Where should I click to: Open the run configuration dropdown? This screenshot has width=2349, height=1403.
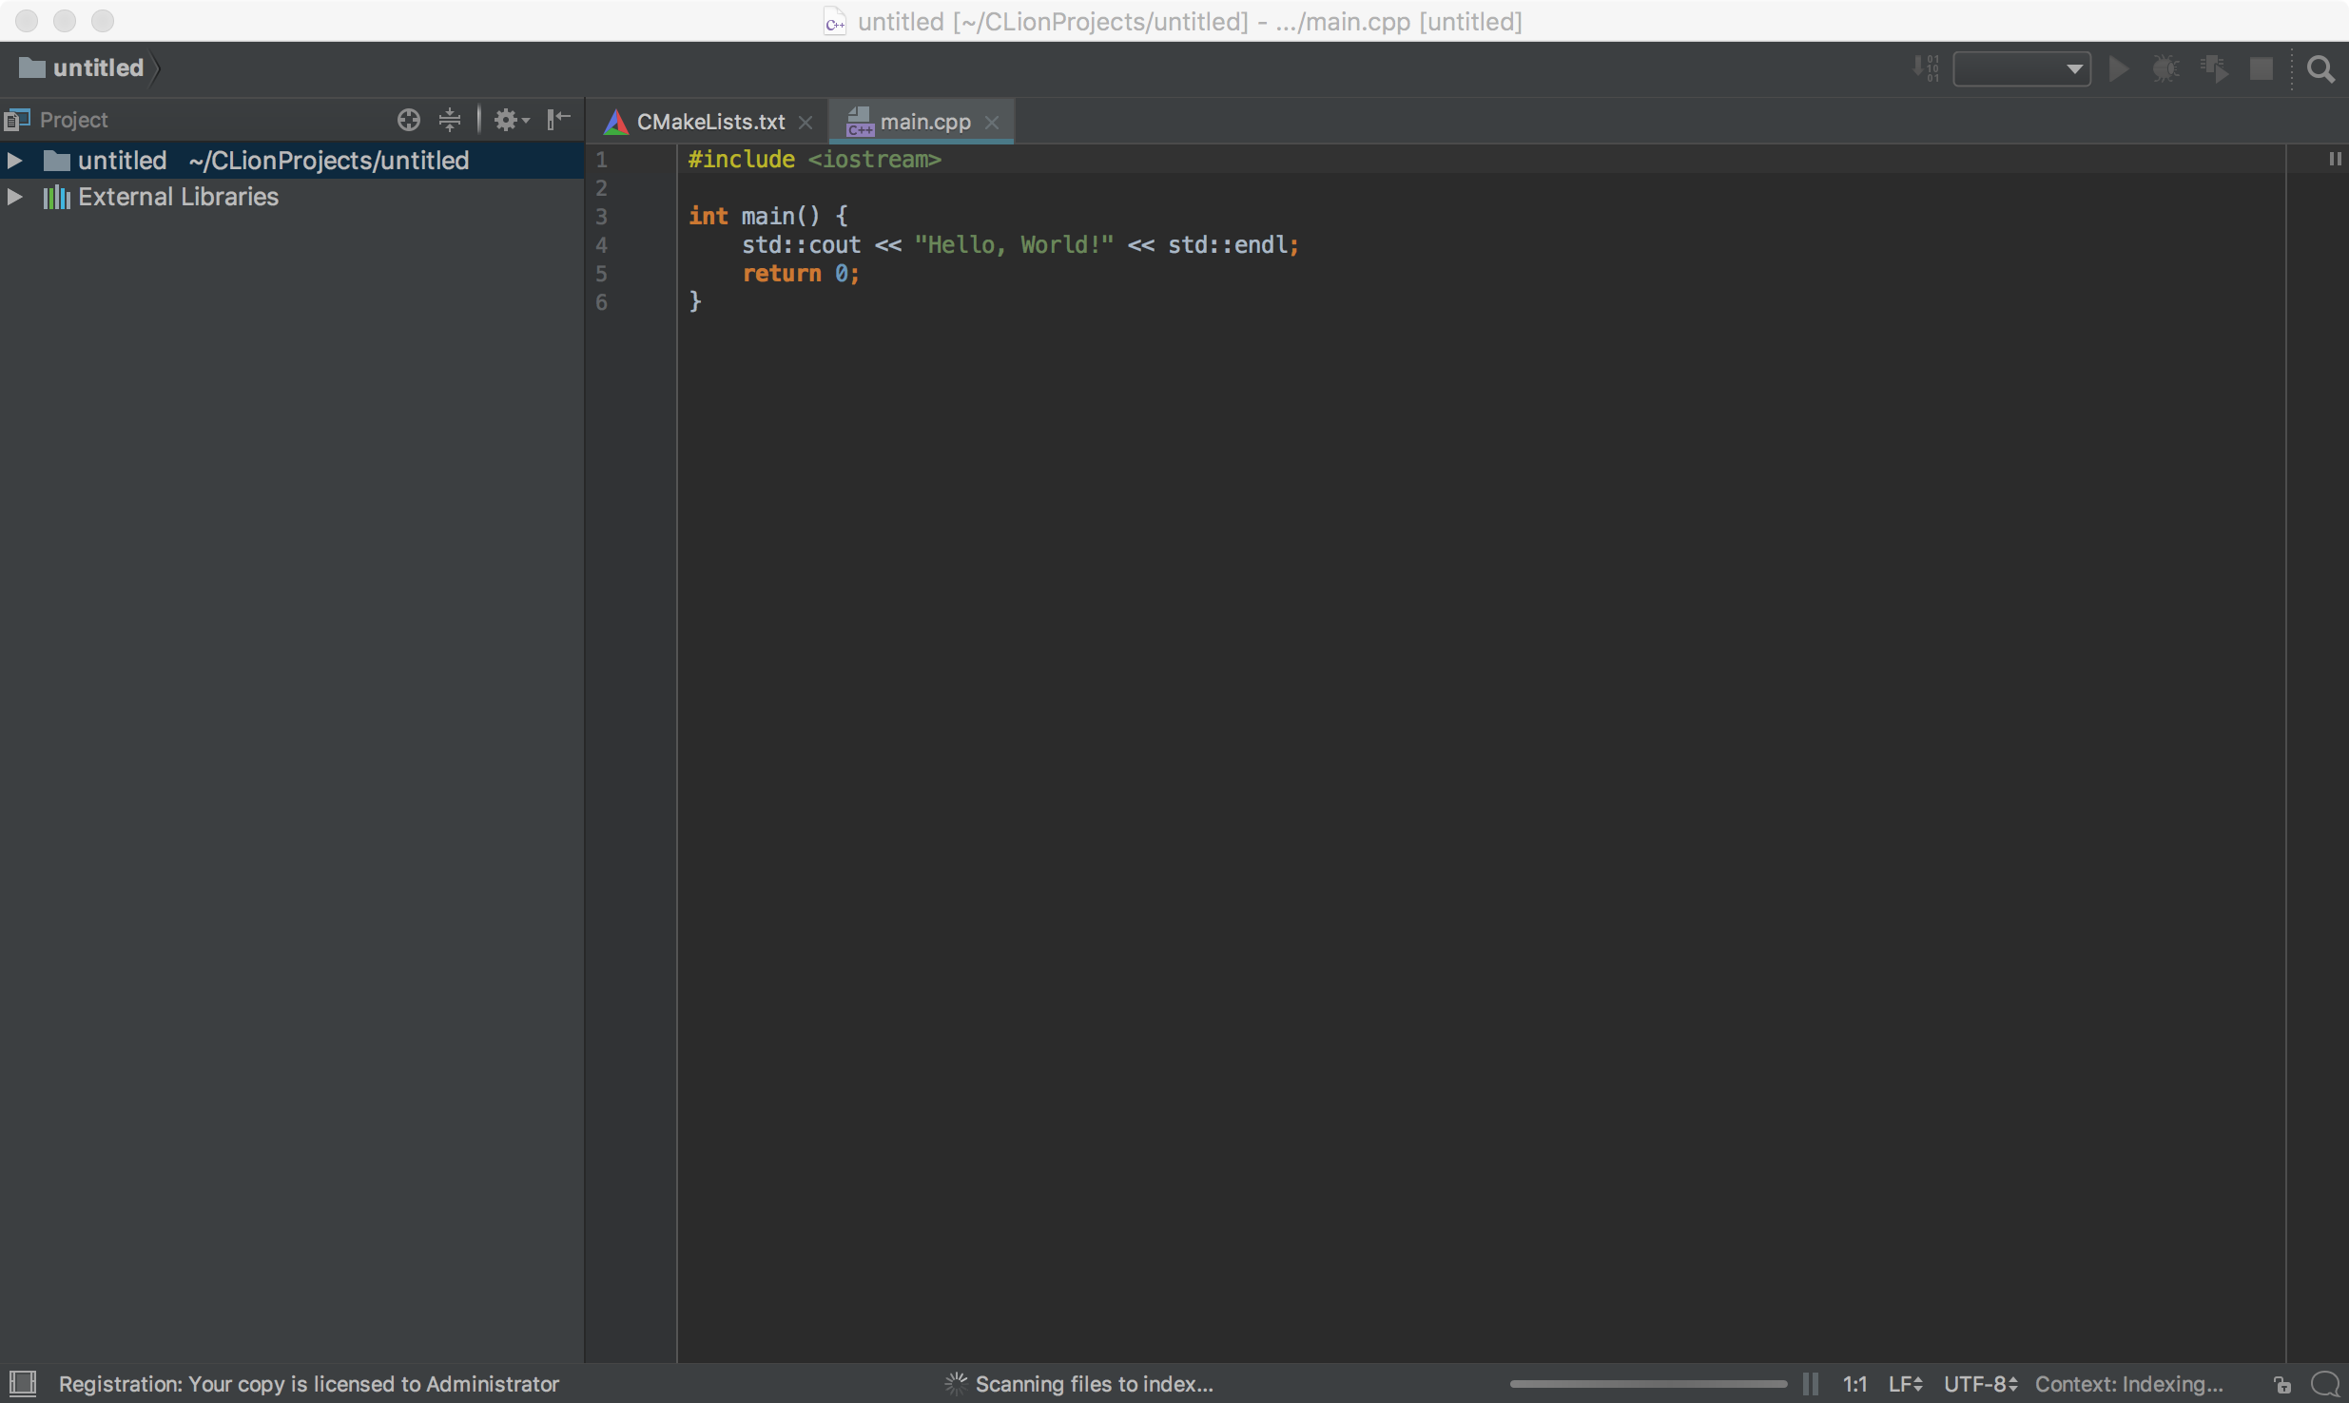[x=2022, y=69]
